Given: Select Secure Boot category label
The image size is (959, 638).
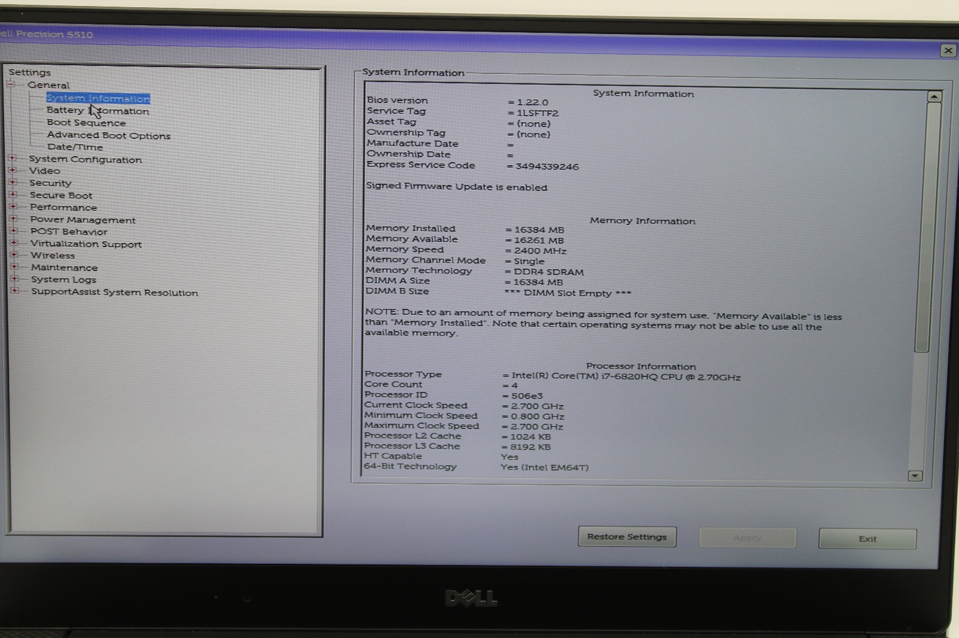Looking at the screenshot, I should point(61,195).
